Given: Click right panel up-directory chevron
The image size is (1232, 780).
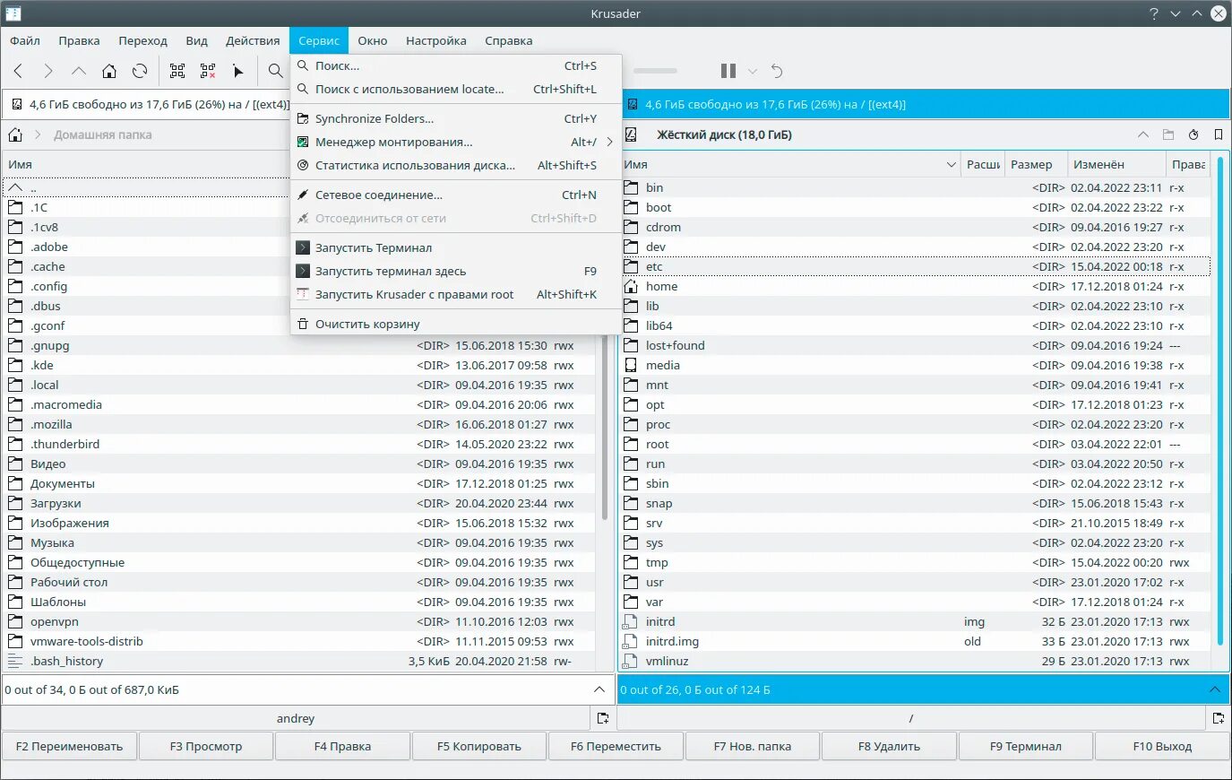Looking at the screenshot, I should pyautogui.click(x=1142, y=134).
